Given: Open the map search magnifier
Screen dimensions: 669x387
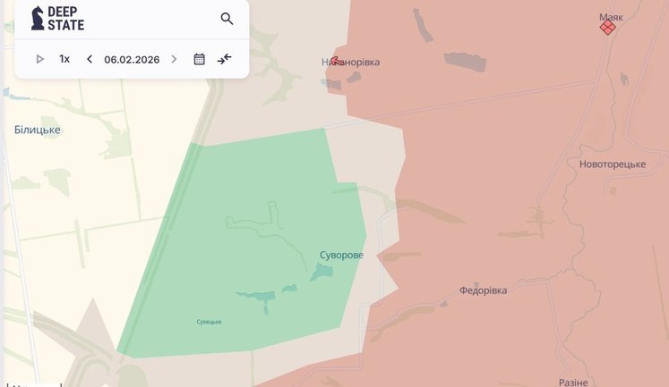Looking at the screenshot, I should point(227,19).
